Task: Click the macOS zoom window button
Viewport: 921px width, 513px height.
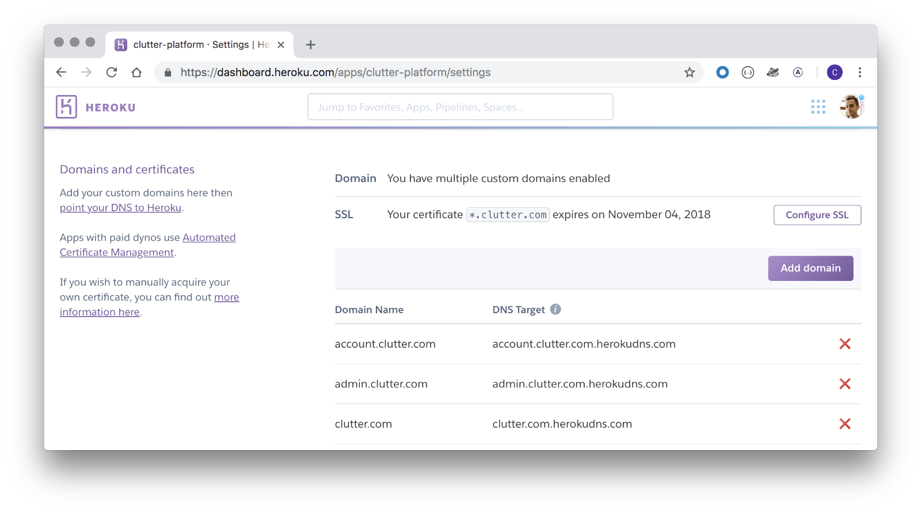Action: click(x=90, y=42)
